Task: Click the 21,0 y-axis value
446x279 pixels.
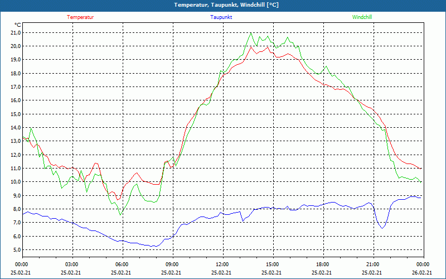Action: 16,32
